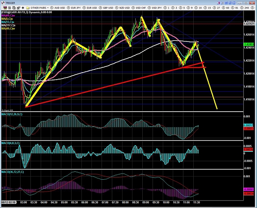Click the MACD(36,72,27,C) panel label
Screen dimensions: 257x208
tap(12, 172)
